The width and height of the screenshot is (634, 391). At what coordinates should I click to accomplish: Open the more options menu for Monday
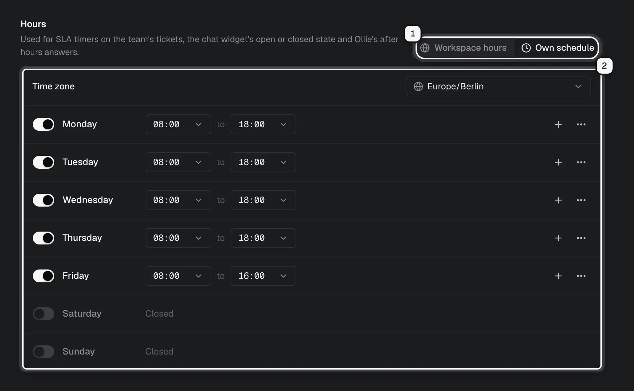coord(581,124)
